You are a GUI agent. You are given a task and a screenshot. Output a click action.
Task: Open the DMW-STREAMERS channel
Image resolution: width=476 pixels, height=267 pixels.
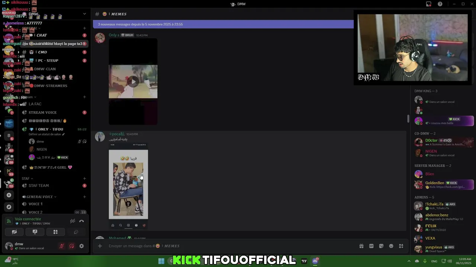pyautogui.click(x=54, y=86)
